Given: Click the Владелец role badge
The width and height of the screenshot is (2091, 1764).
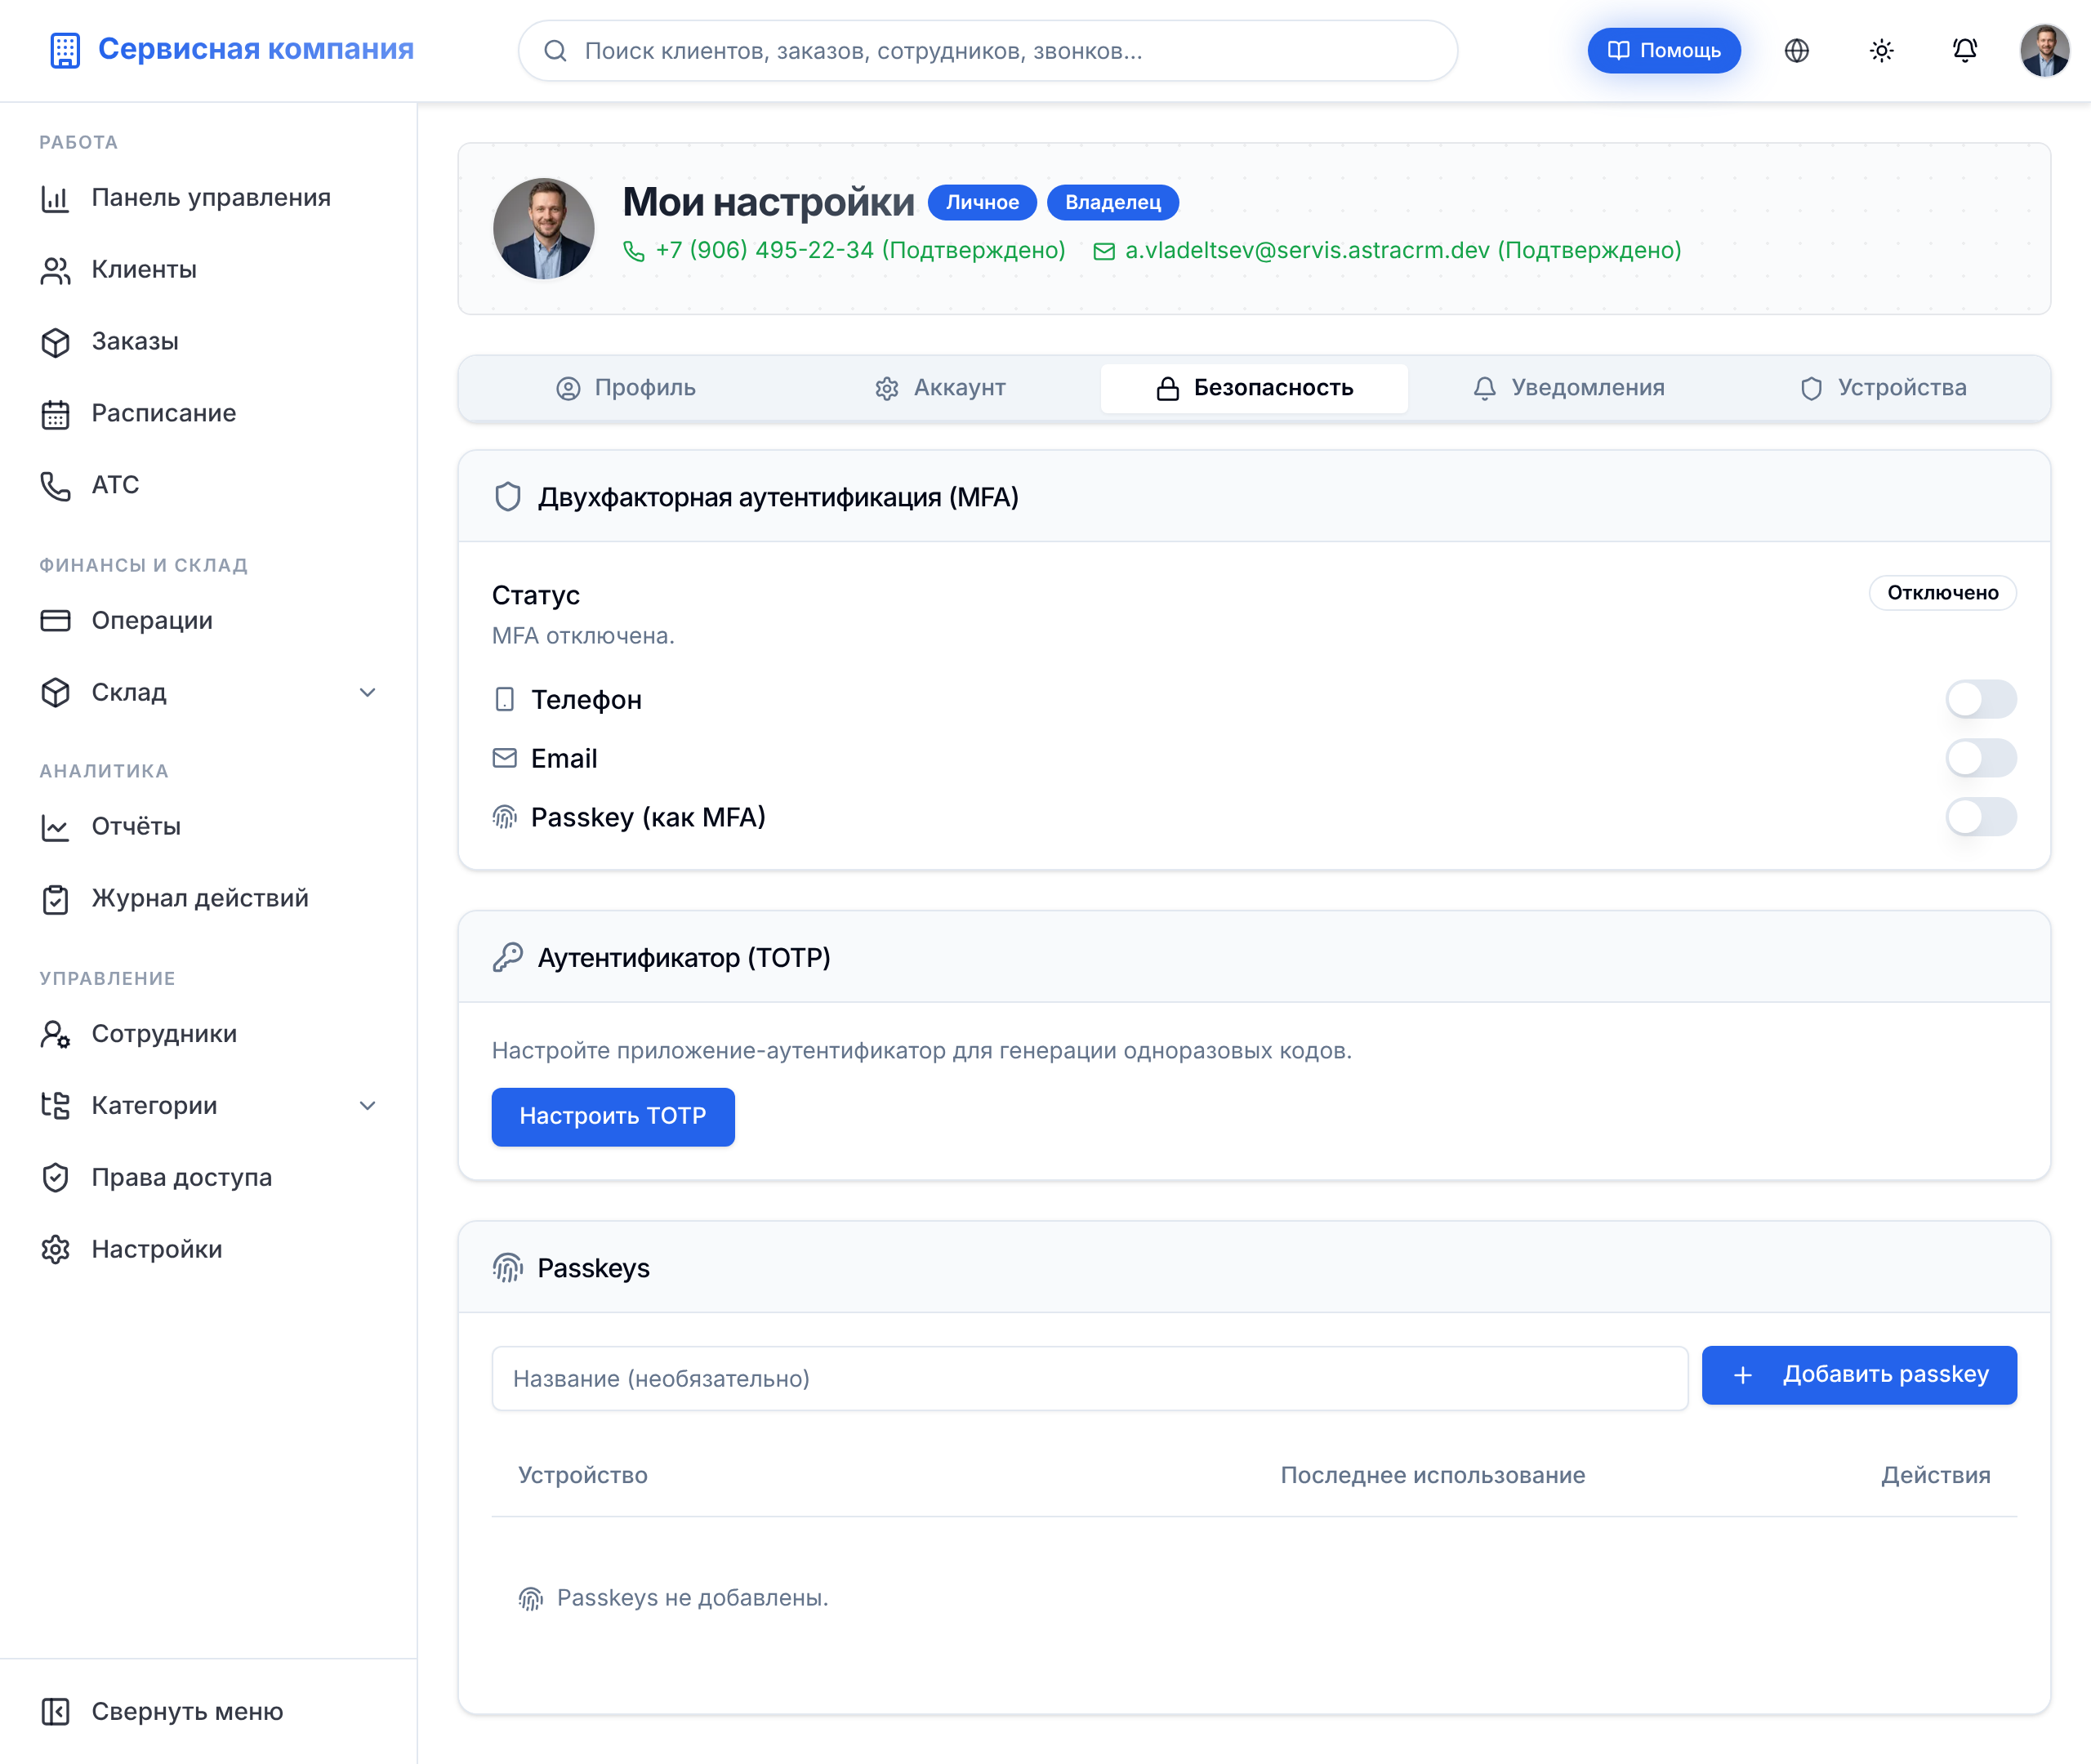Looking at the screenshot, I should (1112, 203).
